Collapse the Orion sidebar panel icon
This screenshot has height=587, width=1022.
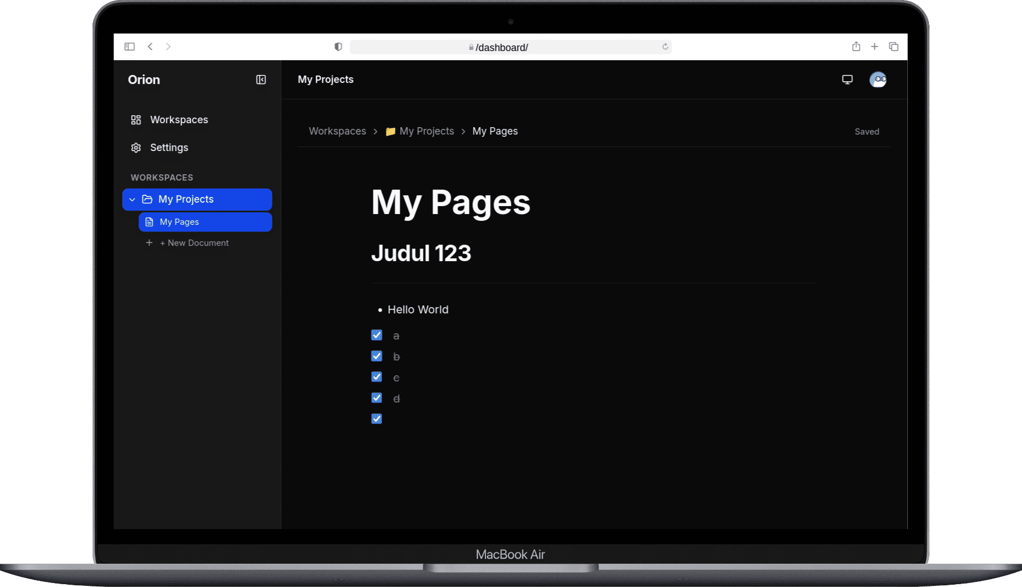[x=261, y=79]
